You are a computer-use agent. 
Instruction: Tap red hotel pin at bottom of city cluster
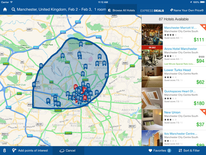85,98
